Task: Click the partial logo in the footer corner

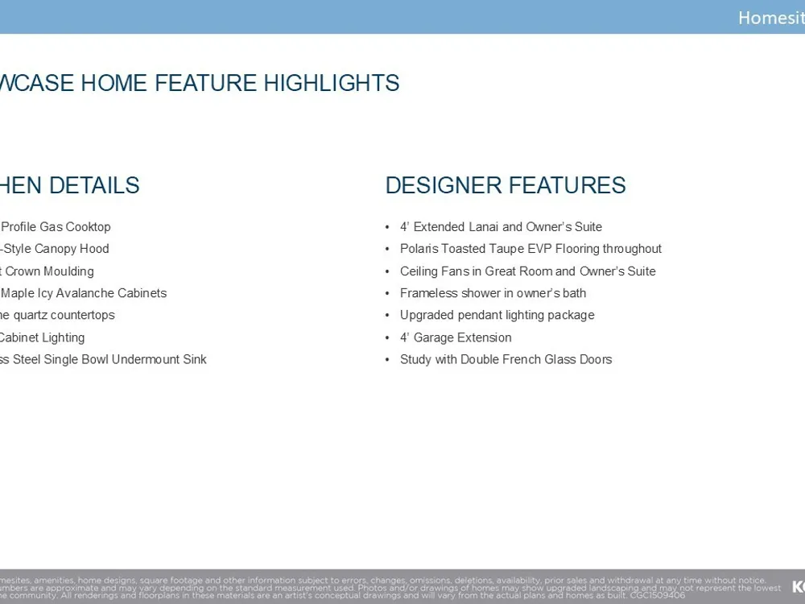Action: tap(798, 586)
